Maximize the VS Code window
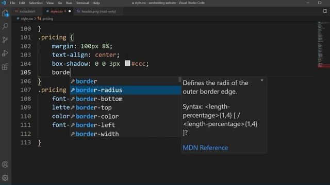This screenshot has height=185, width=330. (320, 3)
